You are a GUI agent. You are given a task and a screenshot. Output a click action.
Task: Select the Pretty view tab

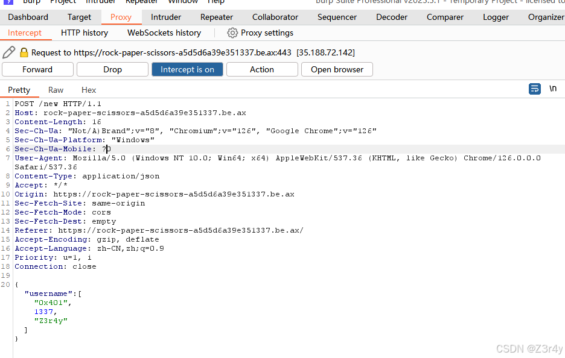tap(19, 90)
